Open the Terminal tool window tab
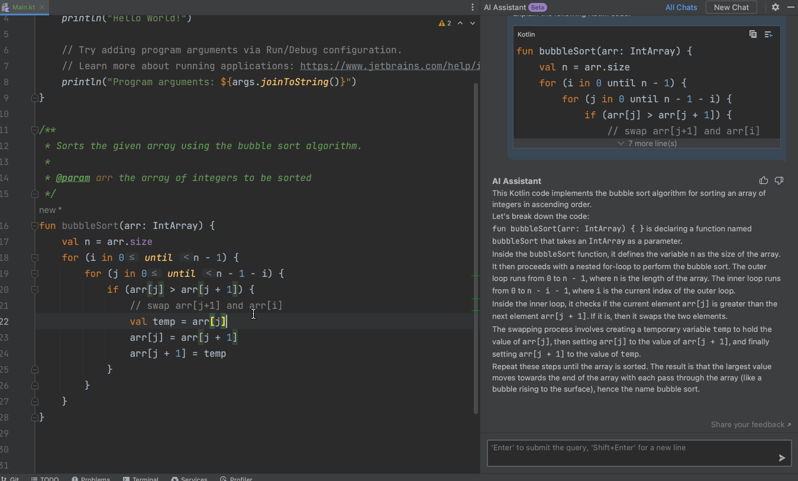Screen dimensions: 798x481 pyautogui.click(x=141, y=479)
